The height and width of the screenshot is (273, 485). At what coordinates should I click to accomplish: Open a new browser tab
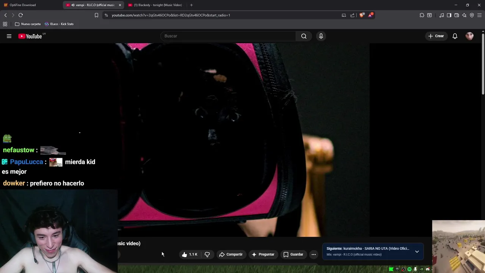click(x=191, y=5)
